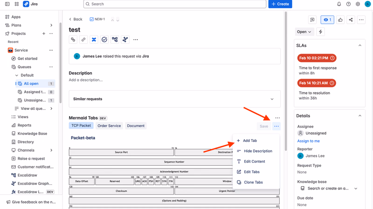Expand the Similar requests section

[174, 99]
